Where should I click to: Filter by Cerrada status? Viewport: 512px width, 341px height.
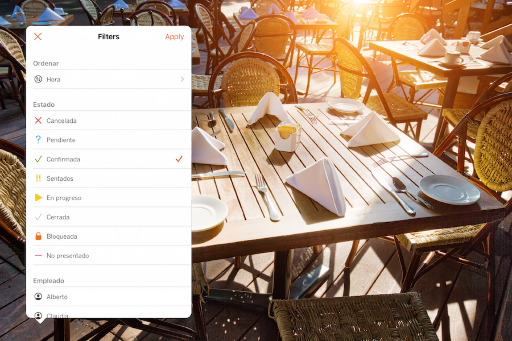point(58,217)
